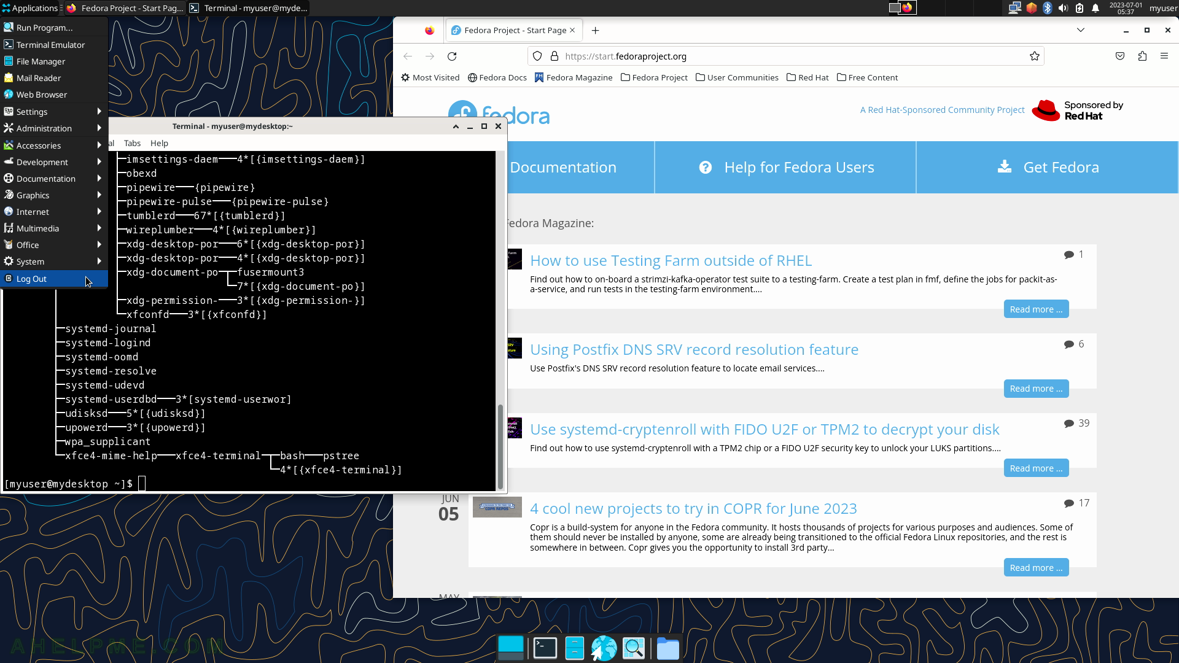This screenshot has height=663, width=1179.
Task: Open the Red Hat-Sponsored Community Project link
Action: [942, 110]
